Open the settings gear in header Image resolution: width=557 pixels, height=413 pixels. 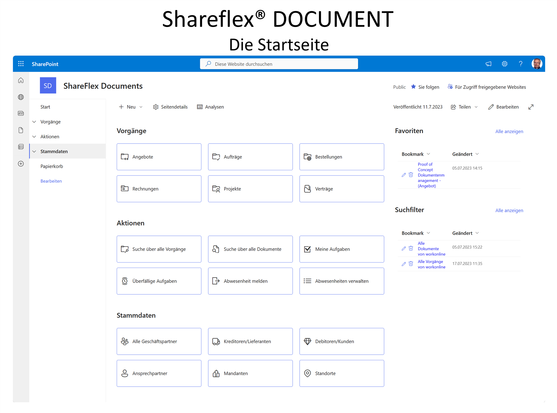(504, 64)
